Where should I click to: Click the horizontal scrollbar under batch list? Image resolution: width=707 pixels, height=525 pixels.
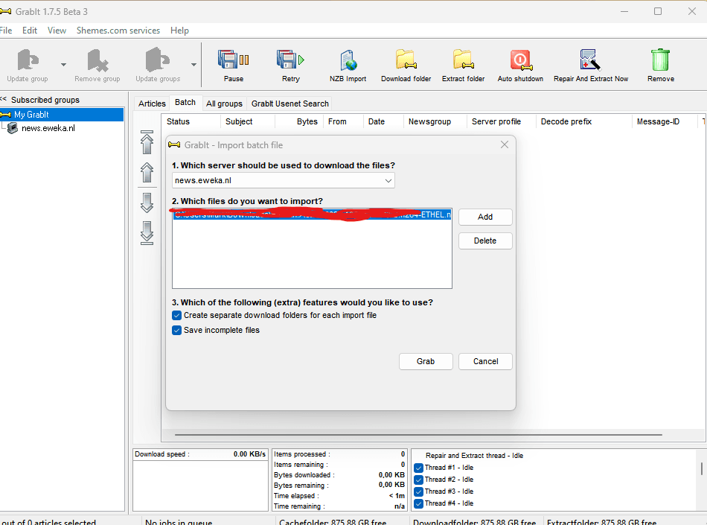[417, 435]
